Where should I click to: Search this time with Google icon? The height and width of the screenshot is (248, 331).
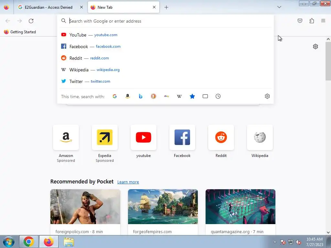pyautogui.click(x=115, y=96)
